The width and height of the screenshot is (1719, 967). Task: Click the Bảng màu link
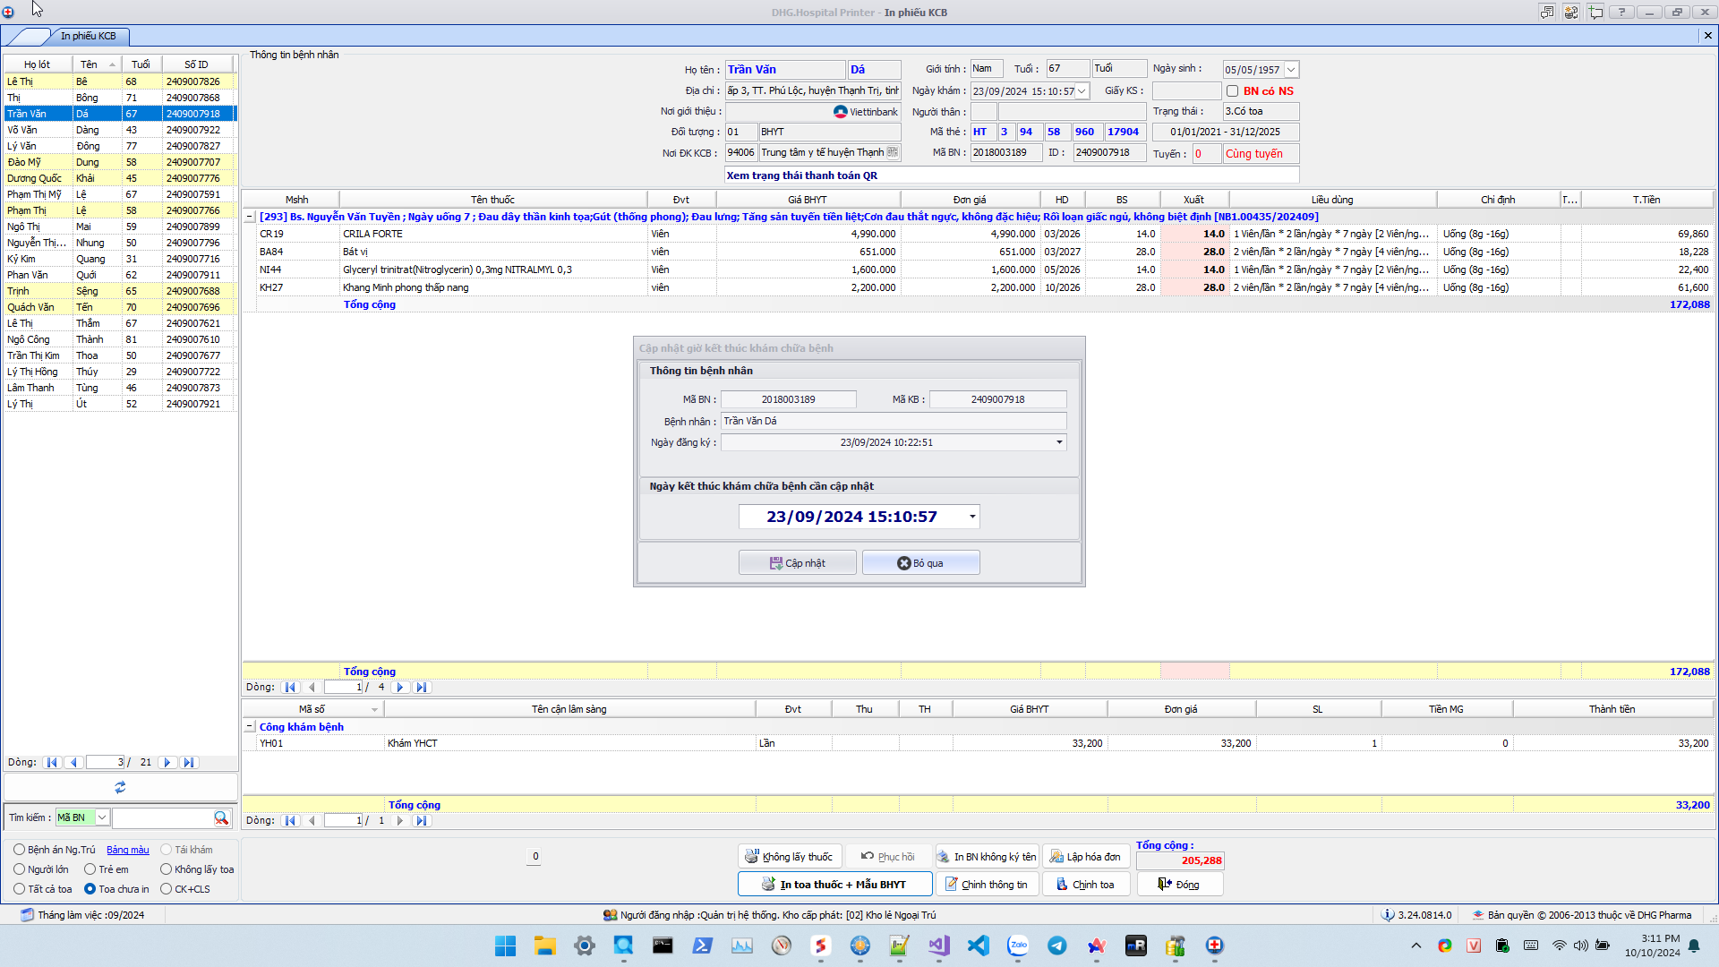(128, 850)
